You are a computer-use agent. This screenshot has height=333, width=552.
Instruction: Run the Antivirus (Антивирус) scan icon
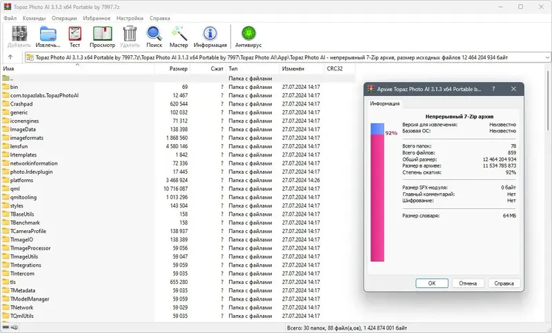[248, 34]
